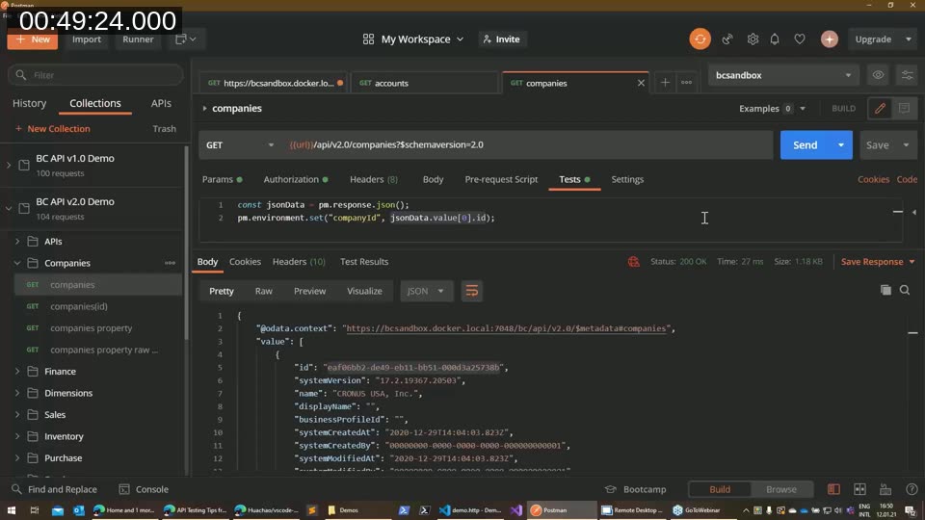Viewport: 925px width, 520px height.
Task: Open the Params tab
Action: tap(222, 179)
